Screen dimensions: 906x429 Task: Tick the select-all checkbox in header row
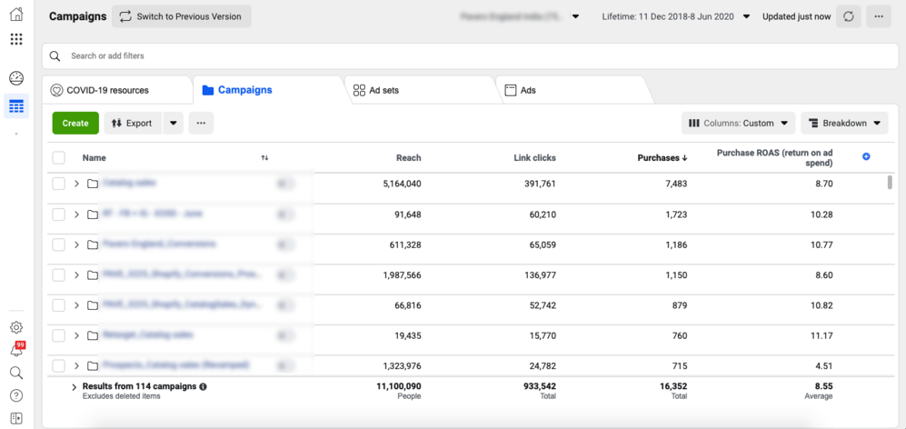pyautogui.click(x=59, y=158)
